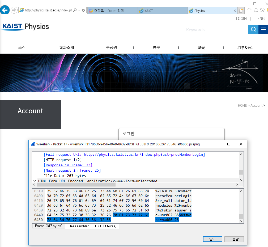Click hex offset 03f0 row

pos(39,191)
